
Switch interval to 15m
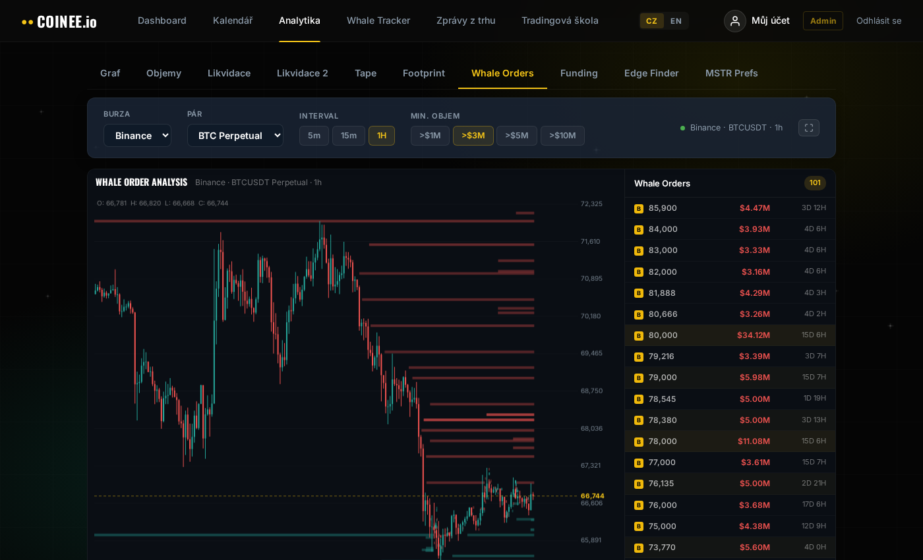tap(349, 136)
